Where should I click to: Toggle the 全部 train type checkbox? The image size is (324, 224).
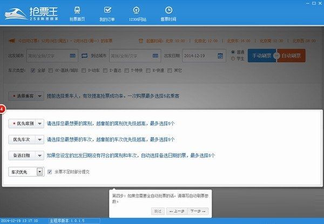pos(33,70)
